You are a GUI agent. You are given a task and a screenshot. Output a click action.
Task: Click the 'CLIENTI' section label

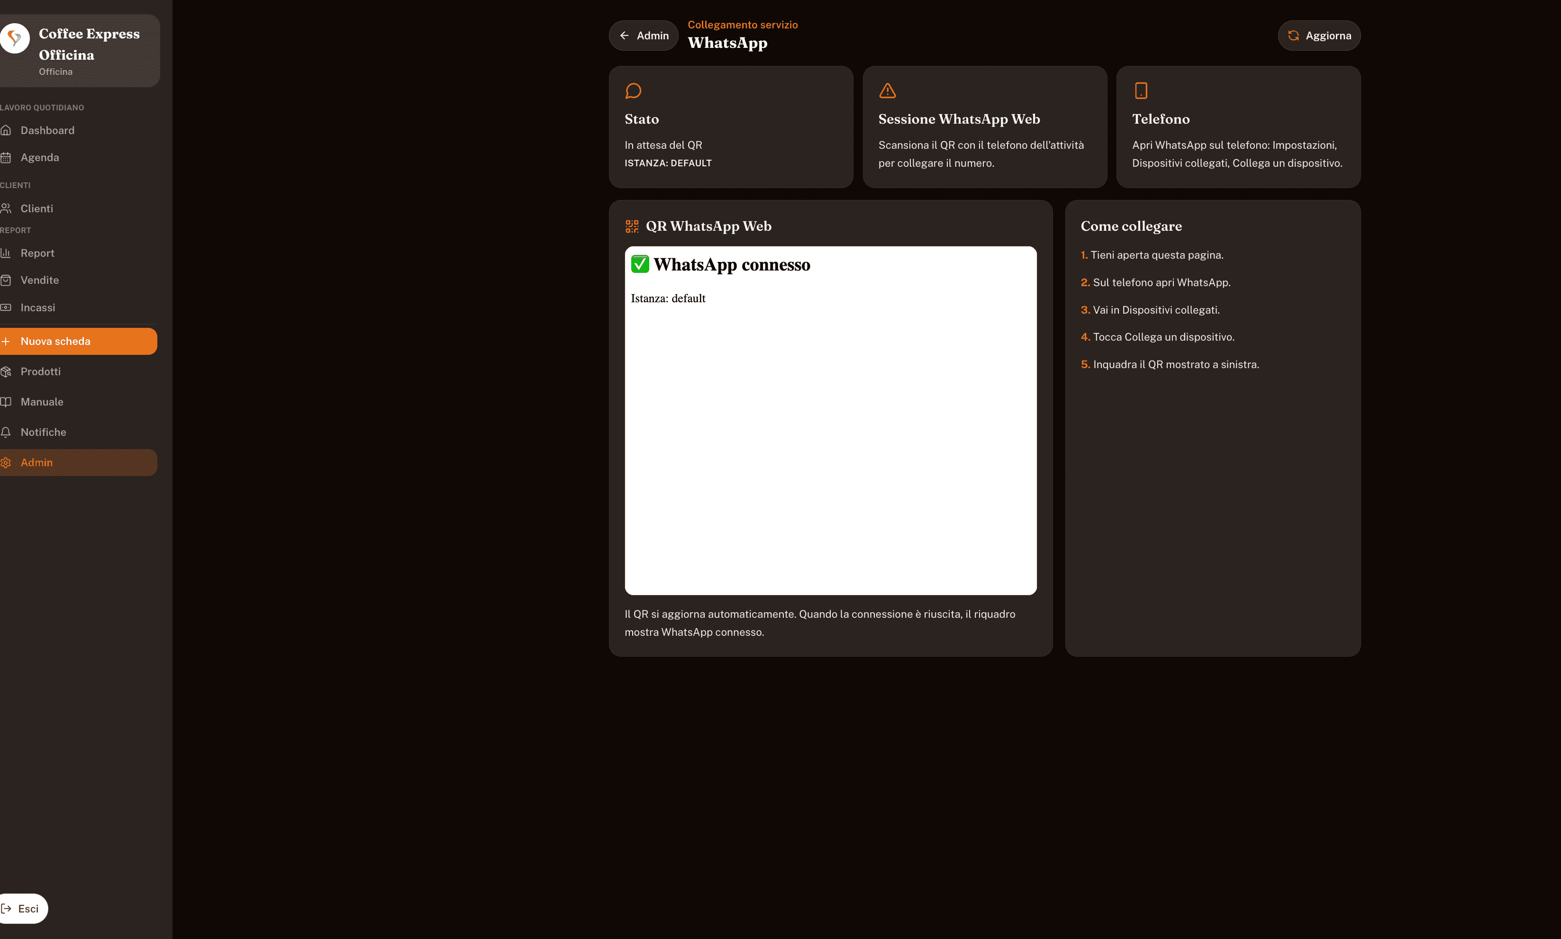click(15, 185)
